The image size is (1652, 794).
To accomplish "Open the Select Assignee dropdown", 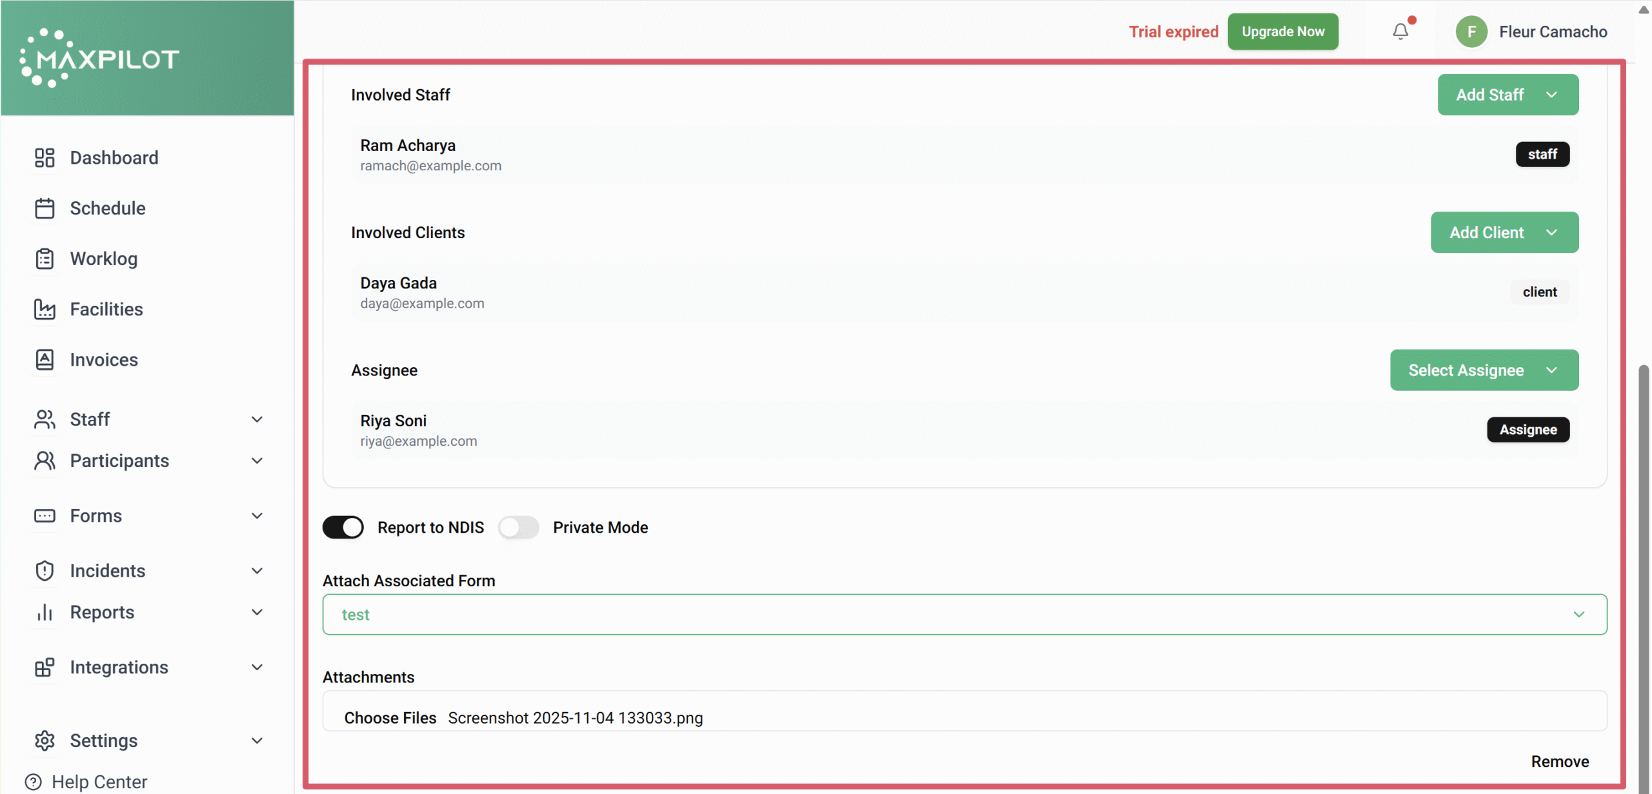I will pos(1484,370).
